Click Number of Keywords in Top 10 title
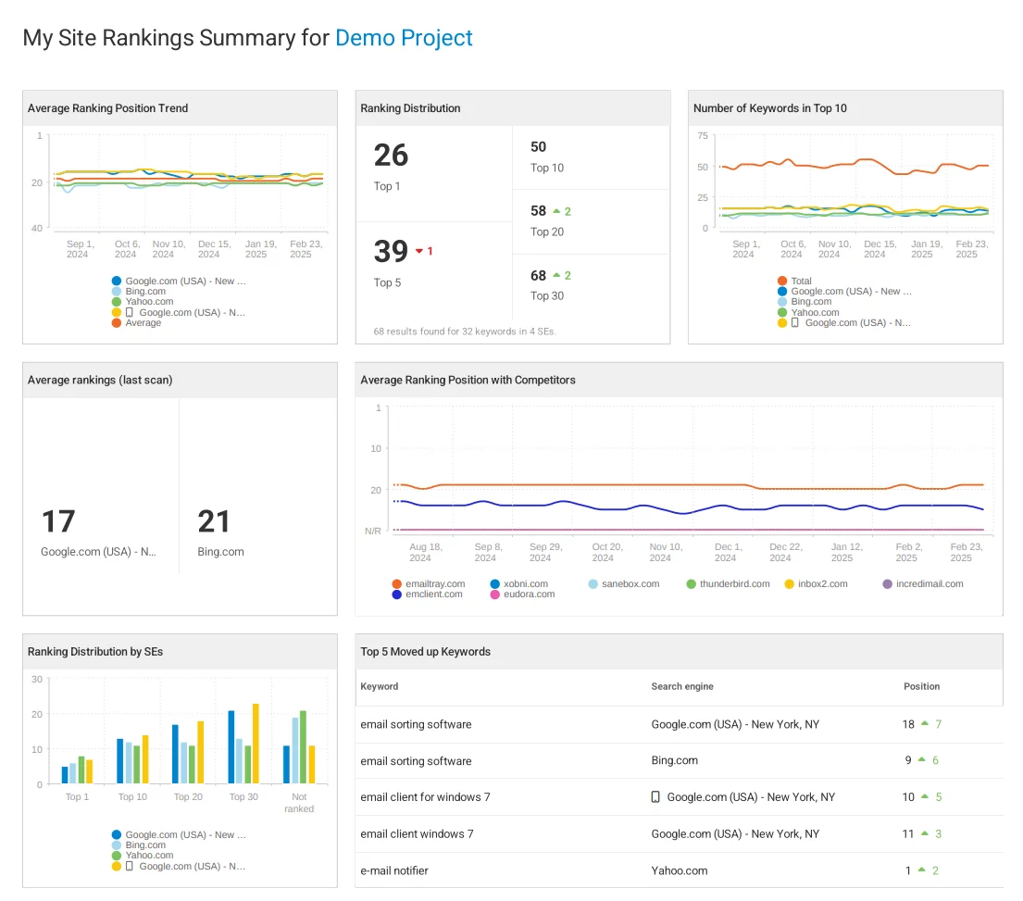The image size is (1023, 901). click(x=770, y=108)
